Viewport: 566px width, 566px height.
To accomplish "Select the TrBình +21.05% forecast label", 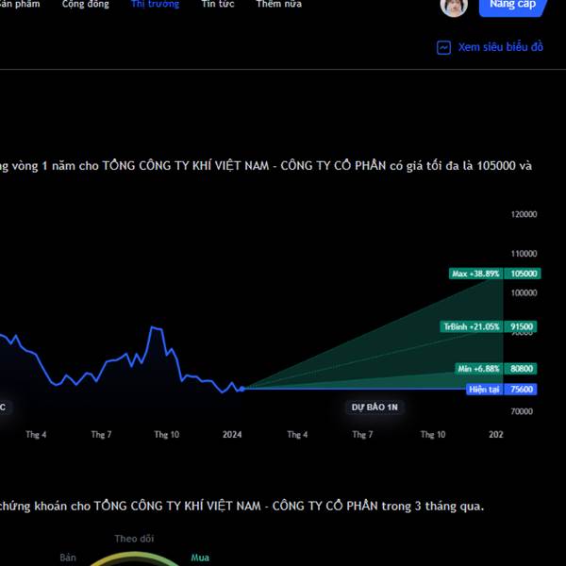I will [471, 326].
